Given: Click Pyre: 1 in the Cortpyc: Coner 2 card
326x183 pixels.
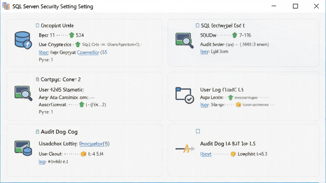Looking at the screenshot, I should tap(46, 112).
